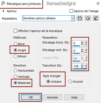Screen dimensions: 101x103
Task: Click the Annuler button
Action: (52, 97)
